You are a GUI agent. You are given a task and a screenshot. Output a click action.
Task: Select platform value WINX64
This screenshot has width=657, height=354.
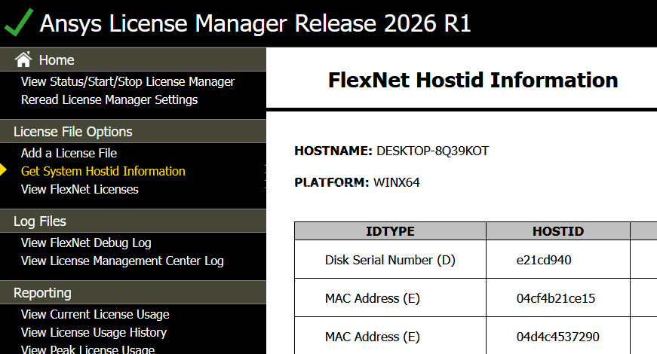pyautogui.click(x=396, y=182)
